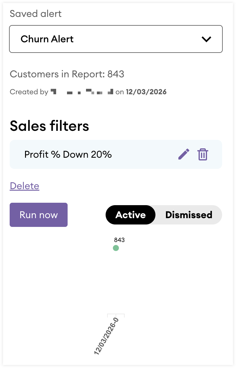Click the trash icon on the profit filter
The height and width of the screenshot is (368, 236).
203,154
